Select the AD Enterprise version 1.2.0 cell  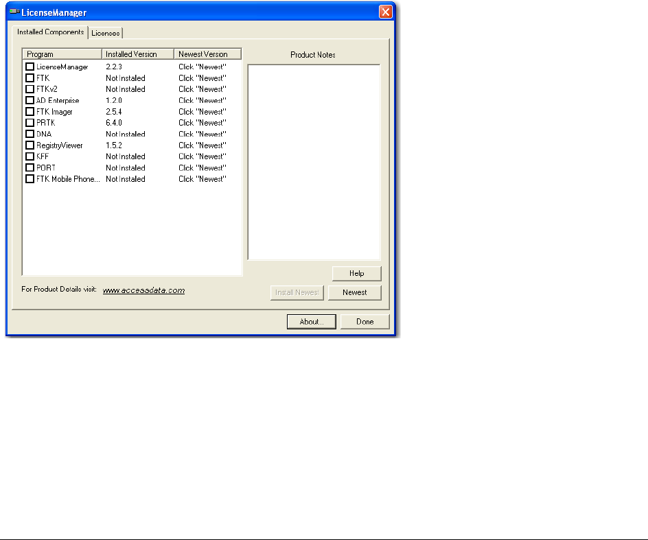[x=114, y=100]
